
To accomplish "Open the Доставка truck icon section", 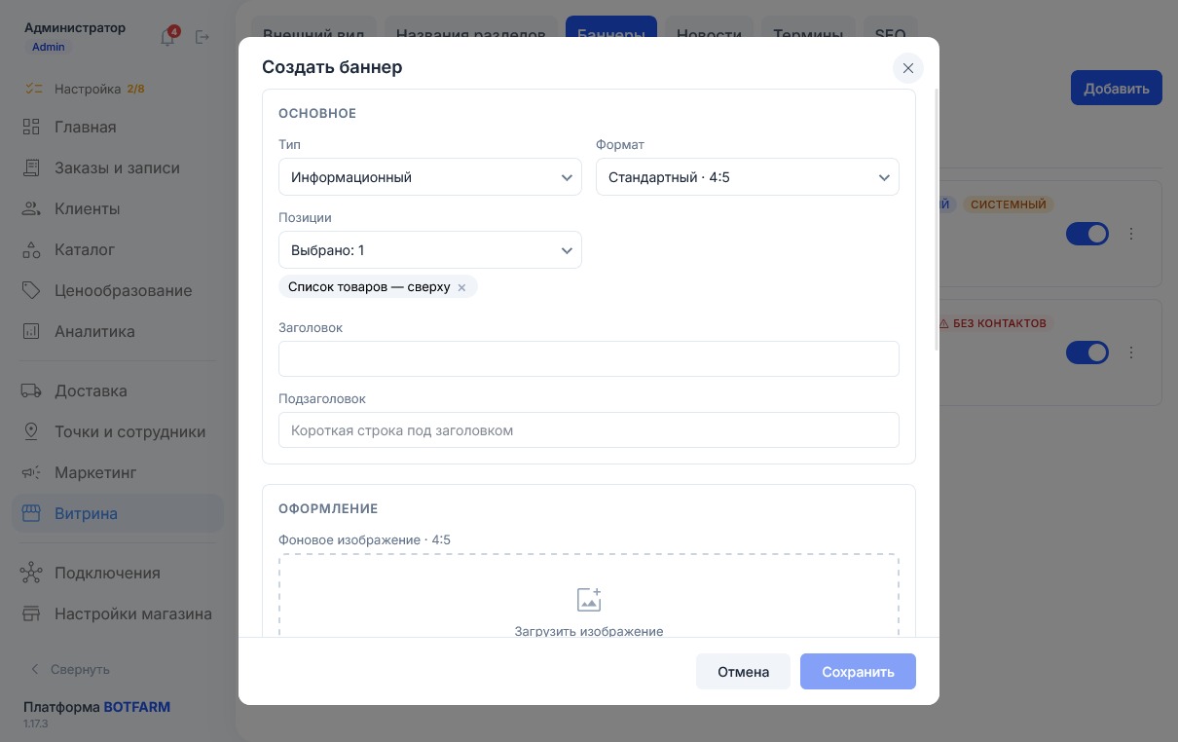I will point(31,390).
